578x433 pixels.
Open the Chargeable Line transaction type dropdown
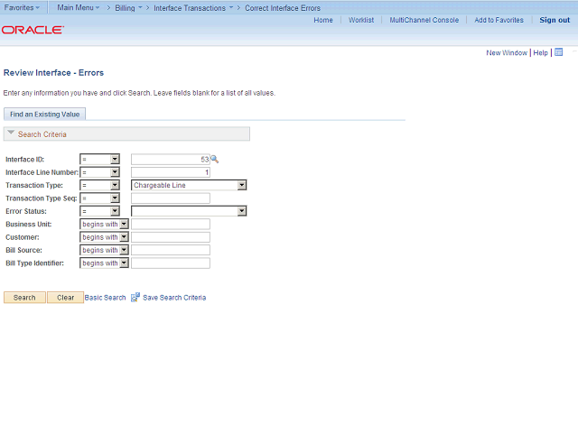[x=189, y=185]
